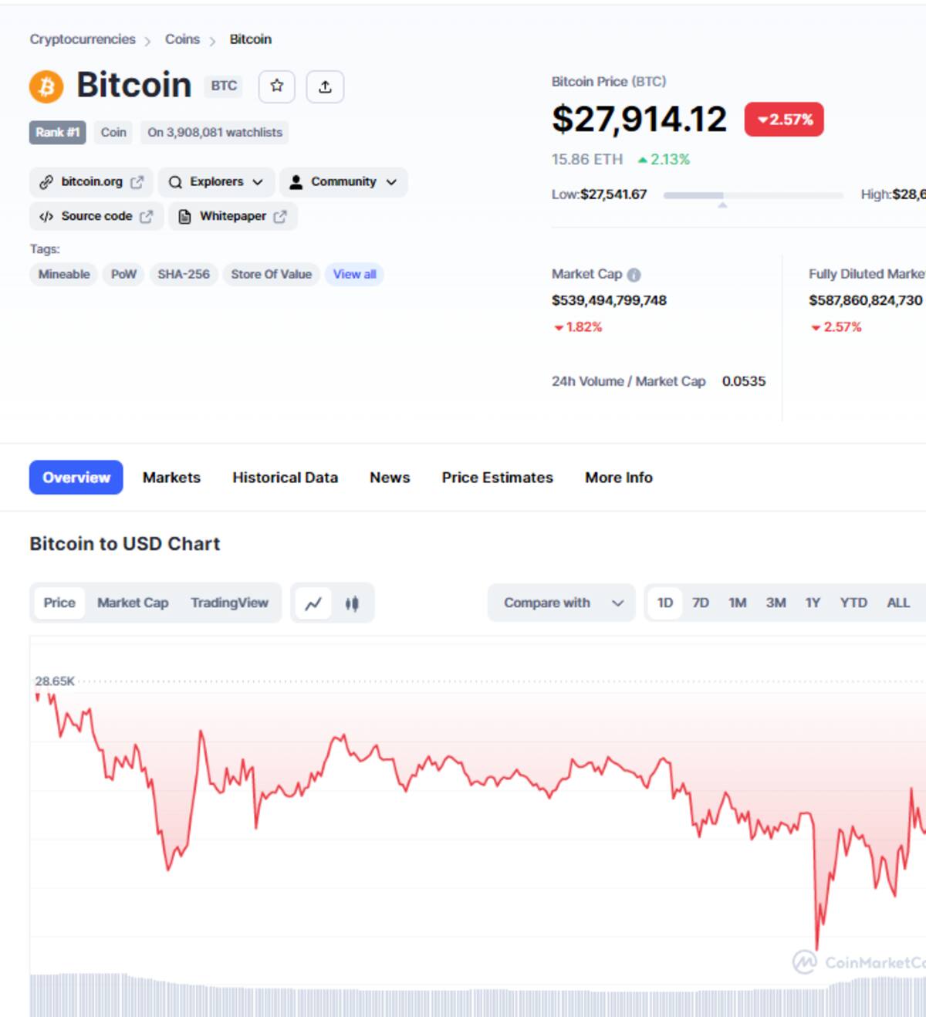The height and width of the screenshot is (1017, 926).
Task: Open the Whitepaper document link
Action: pyautogui.click(x=233, y=216)
